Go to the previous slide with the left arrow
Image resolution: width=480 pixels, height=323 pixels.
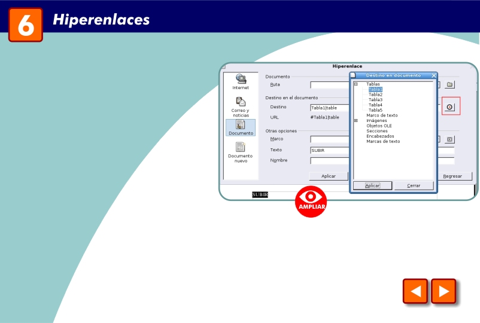point(415,291)
